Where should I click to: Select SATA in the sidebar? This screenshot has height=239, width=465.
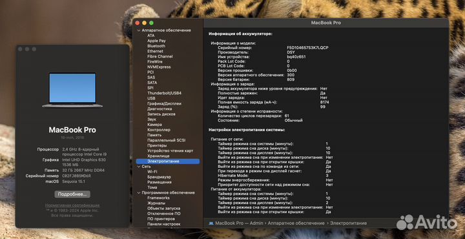click(x=152, y=83)
